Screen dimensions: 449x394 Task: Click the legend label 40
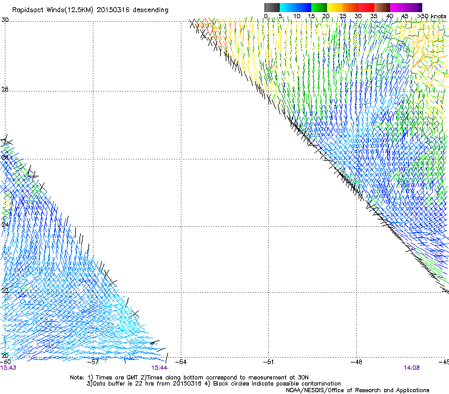(x=390, y=16)
